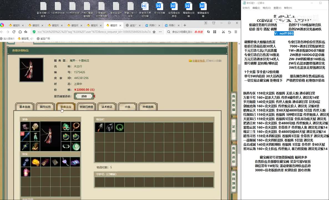Click 返回顶部 to return to top
The height and width of the screenshot is (200, 329).
click(234, 181)
